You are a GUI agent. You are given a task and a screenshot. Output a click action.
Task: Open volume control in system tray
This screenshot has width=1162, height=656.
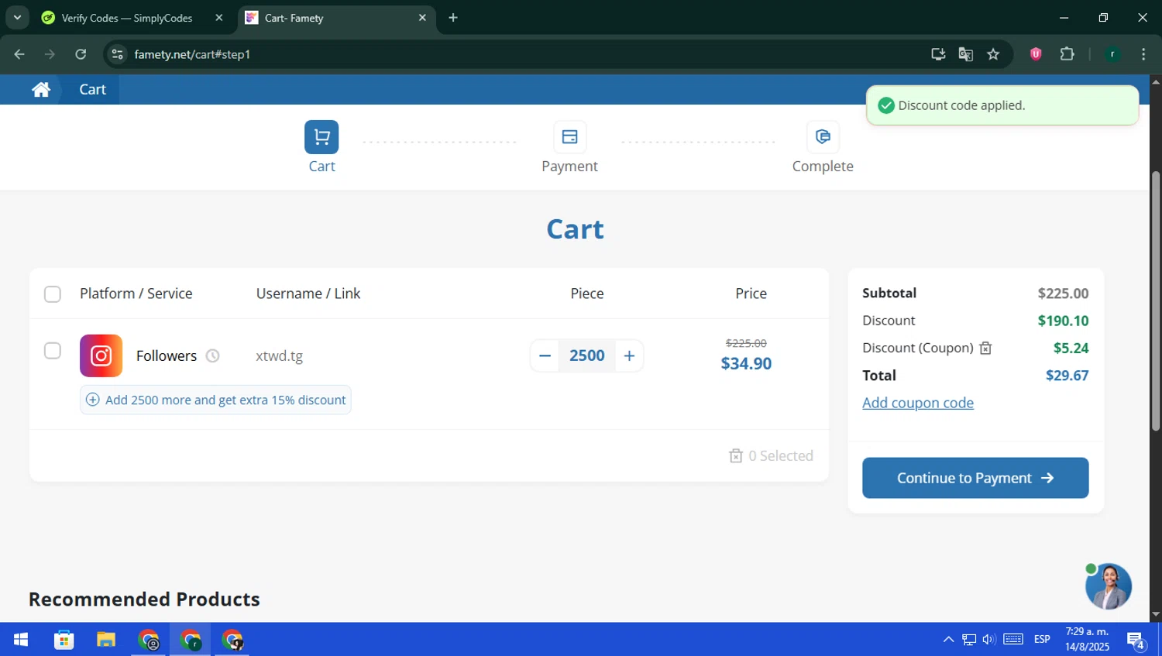pos(988,640)
